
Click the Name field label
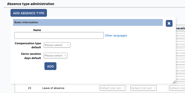click(37, 30)
